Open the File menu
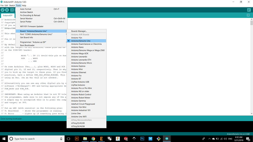Screen dimensions: 253x142 point(2,6)
